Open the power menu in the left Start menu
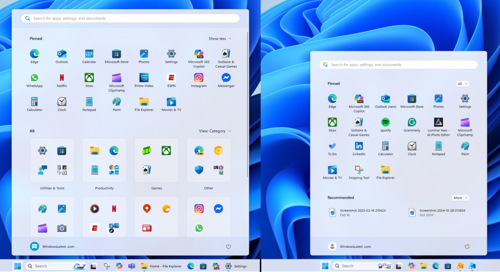The image size is (500, 272). pyautogui.click(x=228, y=247)
